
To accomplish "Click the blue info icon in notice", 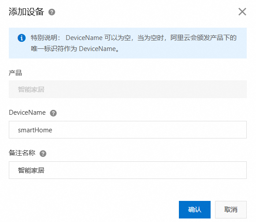I will (22, 38).
